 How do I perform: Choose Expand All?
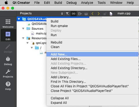[92, 103]
